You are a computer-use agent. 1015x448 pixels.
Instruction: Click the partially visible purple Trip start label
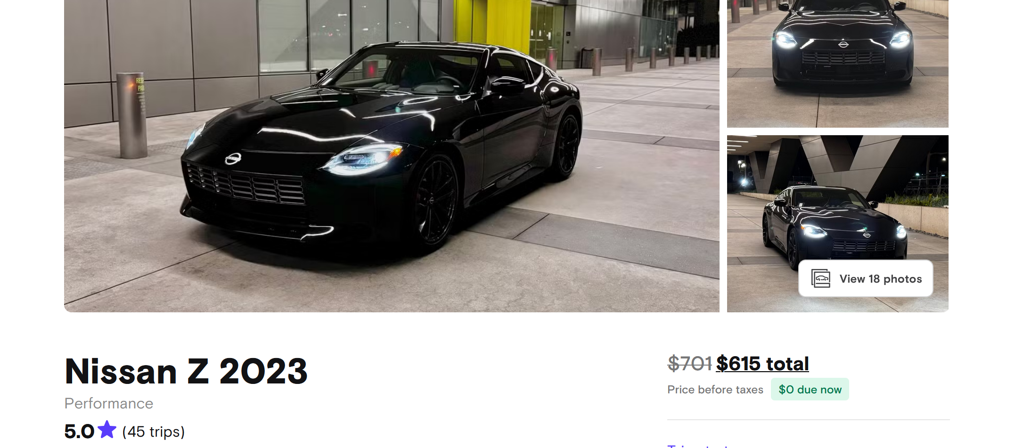pyautogui.click(x=698, y=445)
